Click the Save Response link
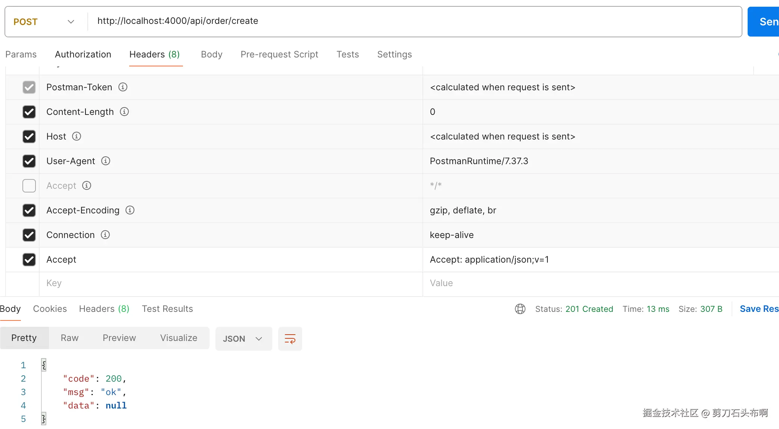 point(759,309)
